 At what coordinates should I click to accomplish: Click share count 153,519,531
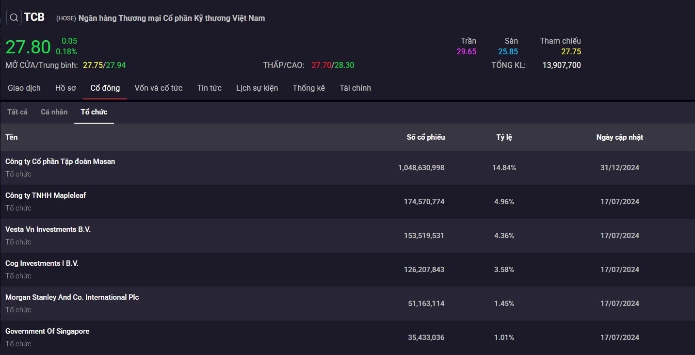tap(424, 236)
